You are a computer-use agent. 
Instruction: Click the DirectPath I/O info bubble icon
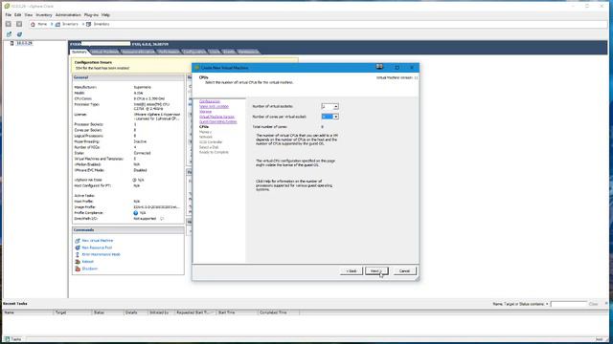tap(162, 219)
